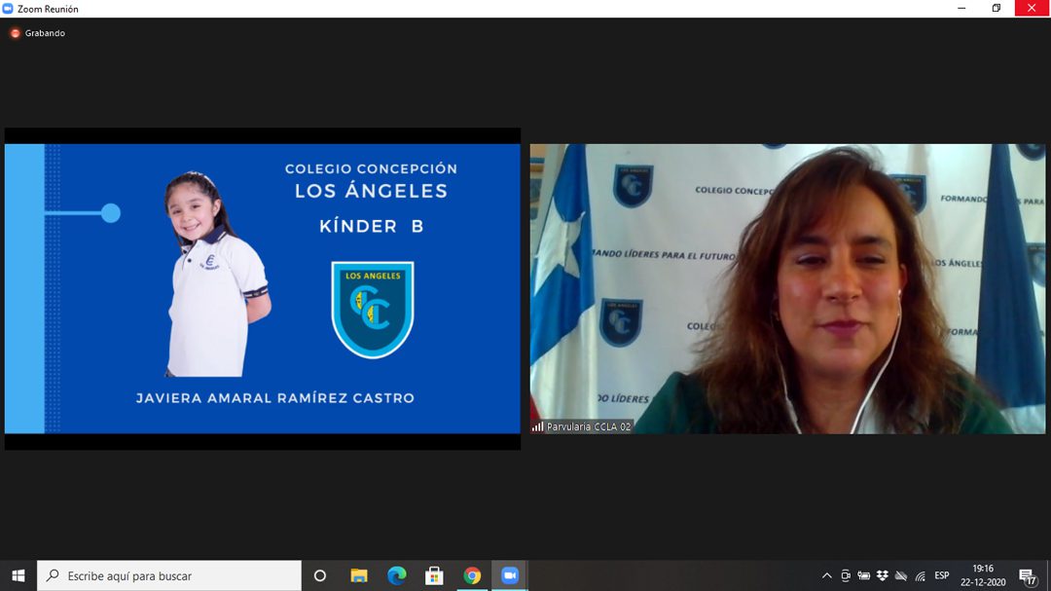Click the Cortana circle icon
This screenshot has height=591, width=1051.
(x=319, y=575)
